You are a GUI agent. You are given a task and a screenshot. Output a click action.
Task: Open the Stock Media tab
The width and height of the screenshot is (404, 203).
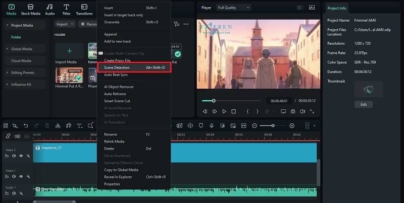click(x=31, y=10)
